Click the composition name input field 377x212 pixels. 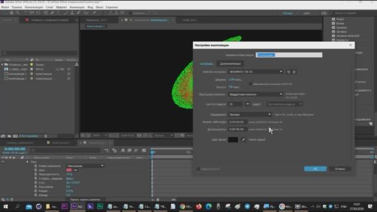[x=289, y=55]
